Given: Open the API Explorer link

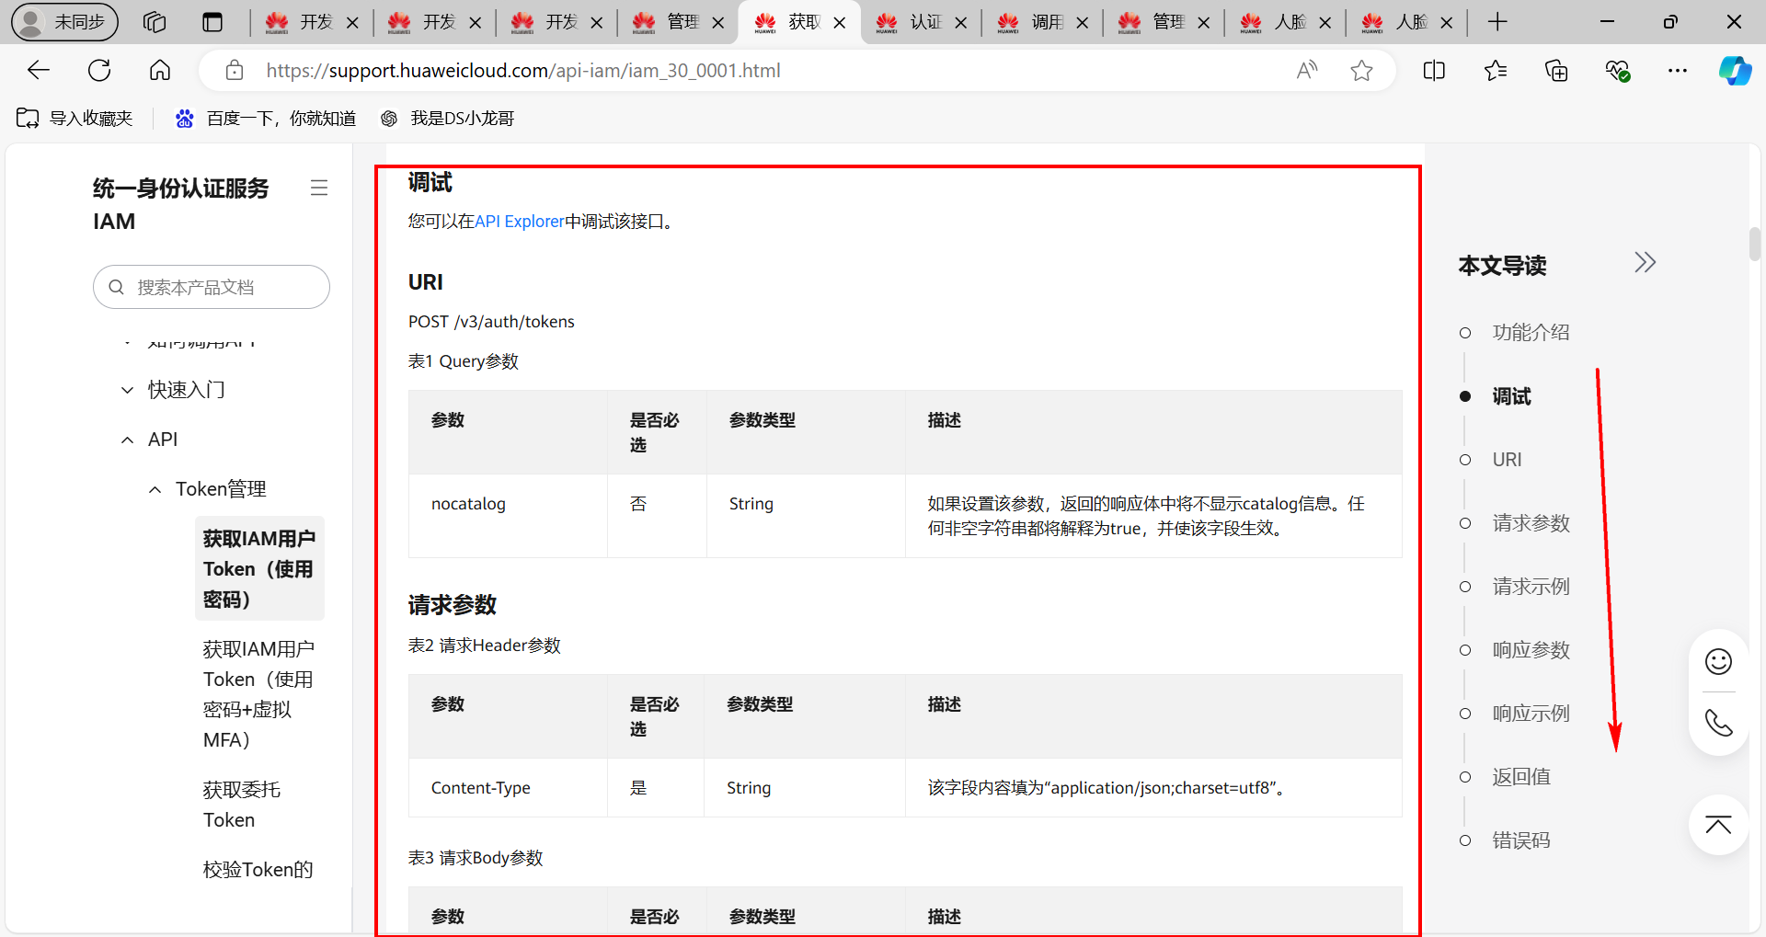Looking at the screenshot, I should 519,221.
